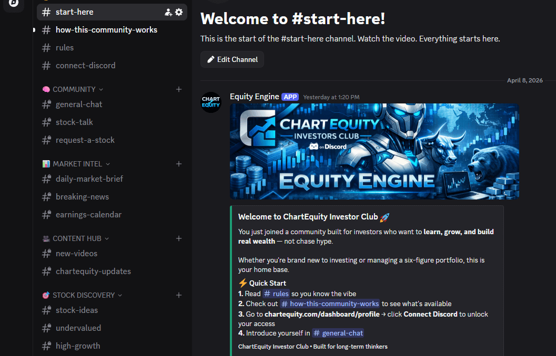
Task: Collapse the STOCK DISCOVERY category
Action: pos(82,295)
